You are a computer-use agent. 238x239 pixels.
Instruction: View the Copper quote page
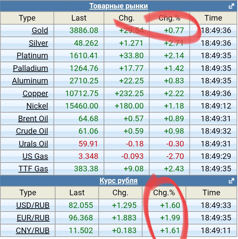35,94
